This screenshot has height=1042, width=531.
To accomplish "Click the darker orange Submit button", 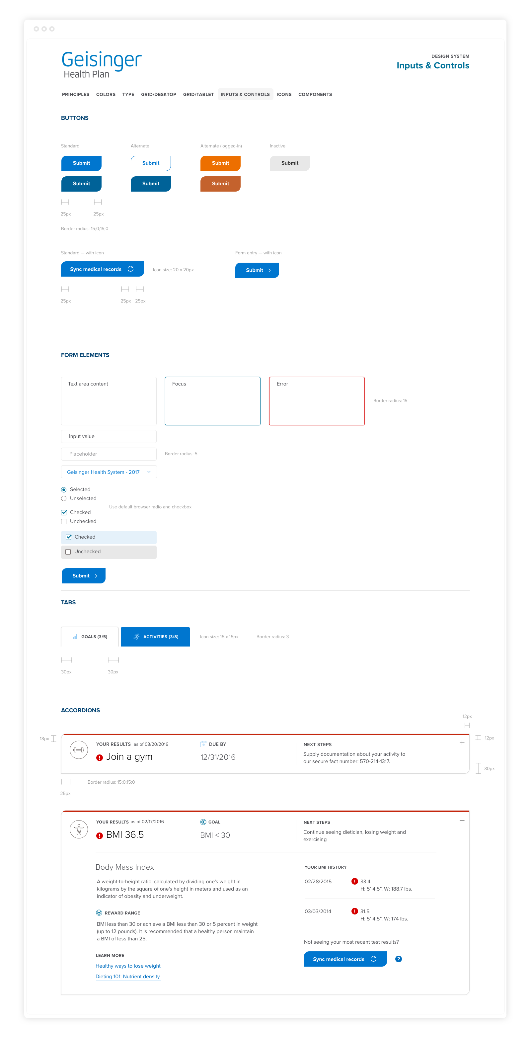I will 220,184.
